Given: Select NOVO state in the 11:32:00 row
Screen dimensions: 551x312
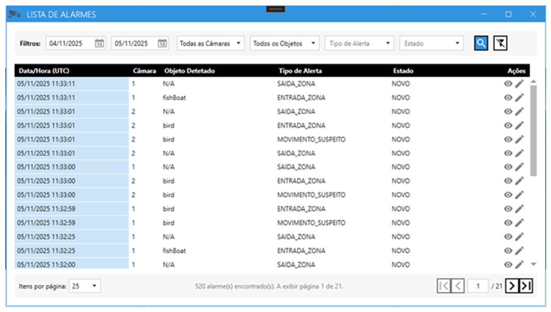Looking at the screenshot, I should pos(400,265).
